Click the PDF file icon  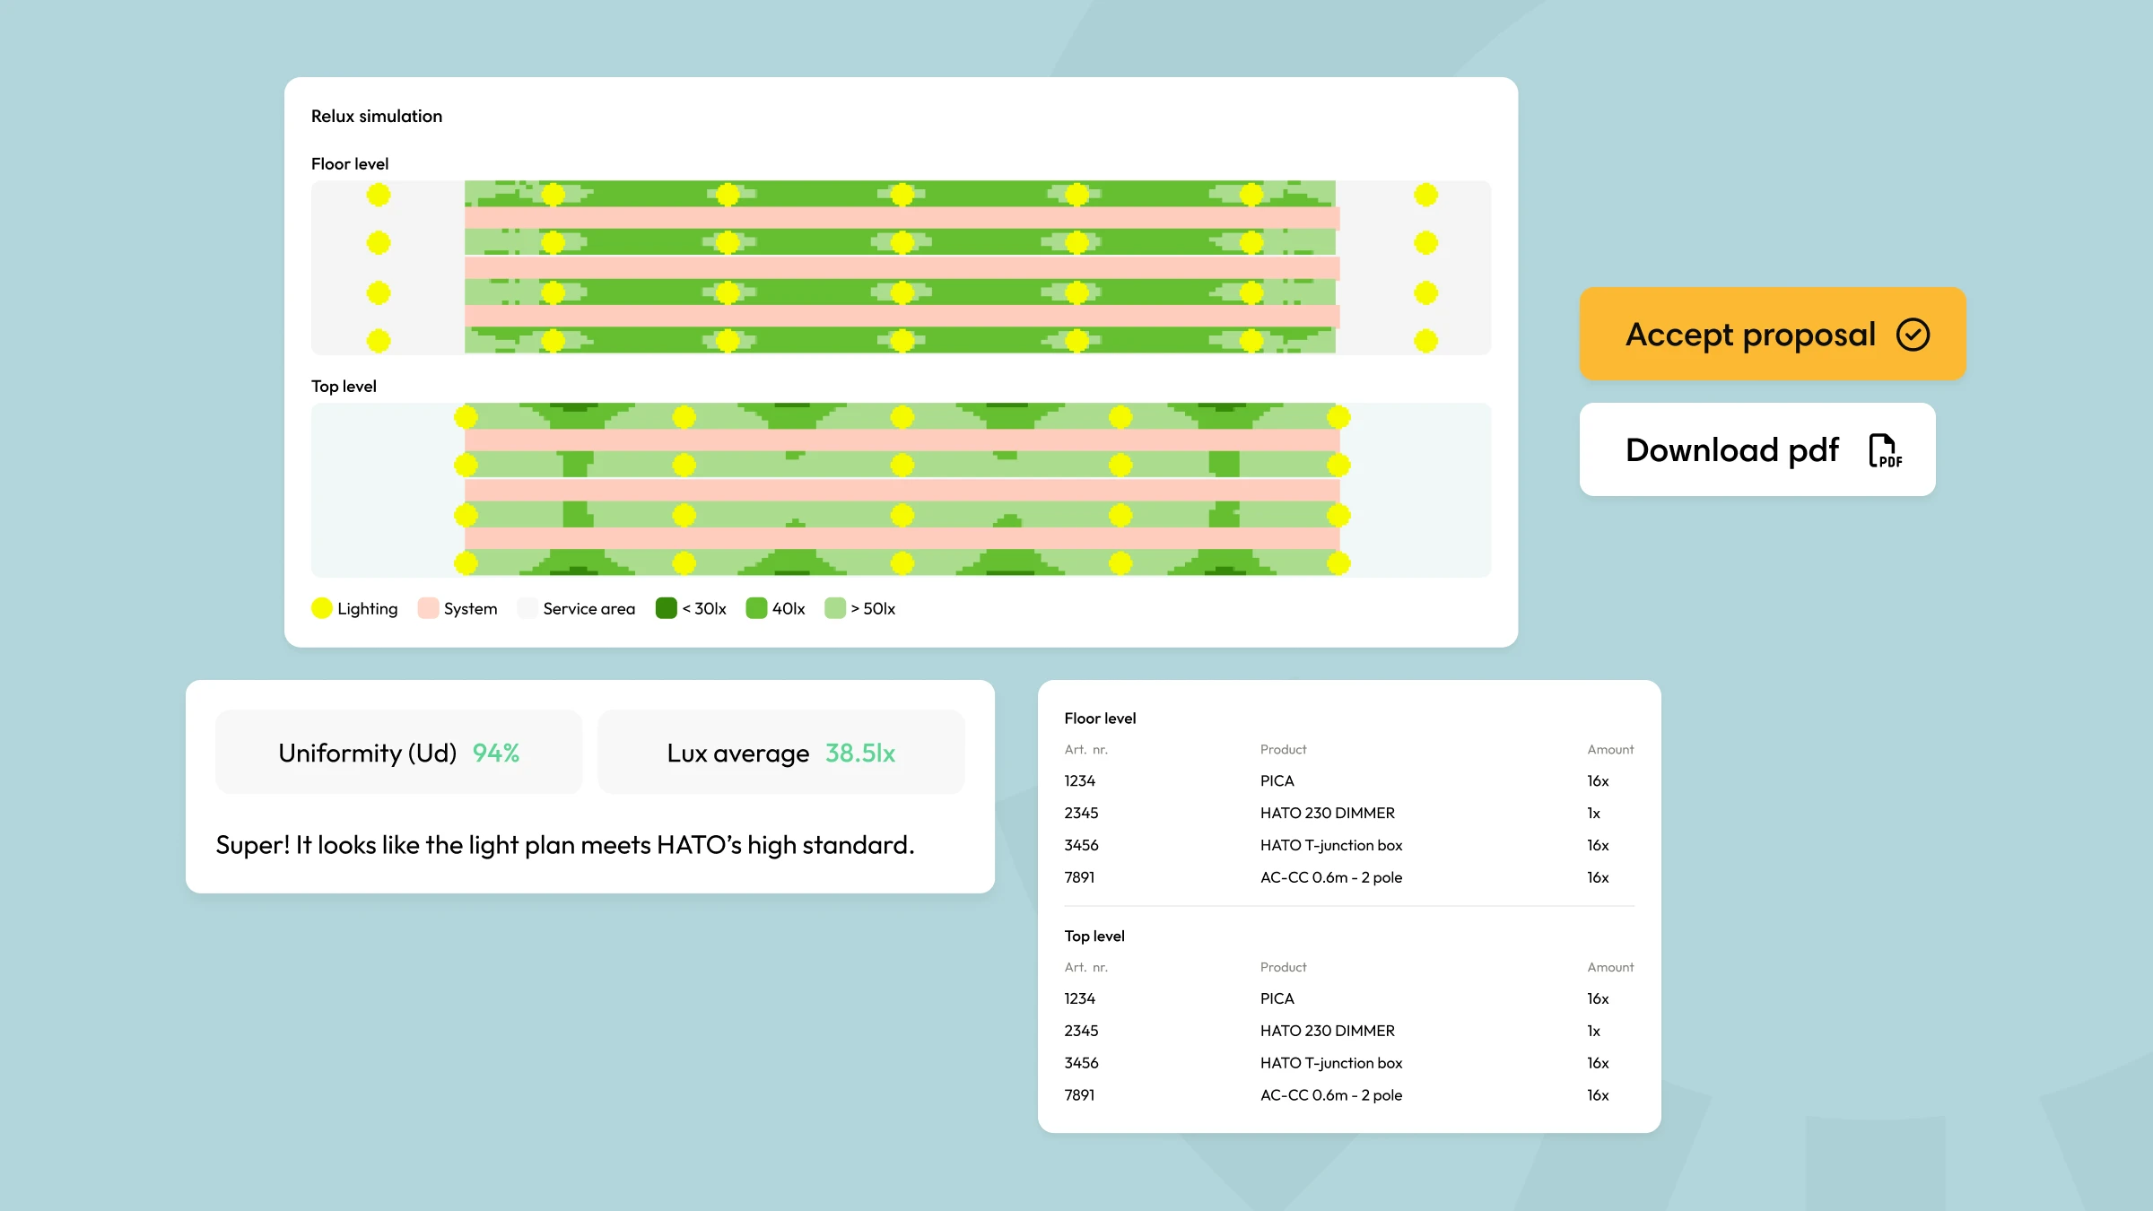tap(1884, 450)
